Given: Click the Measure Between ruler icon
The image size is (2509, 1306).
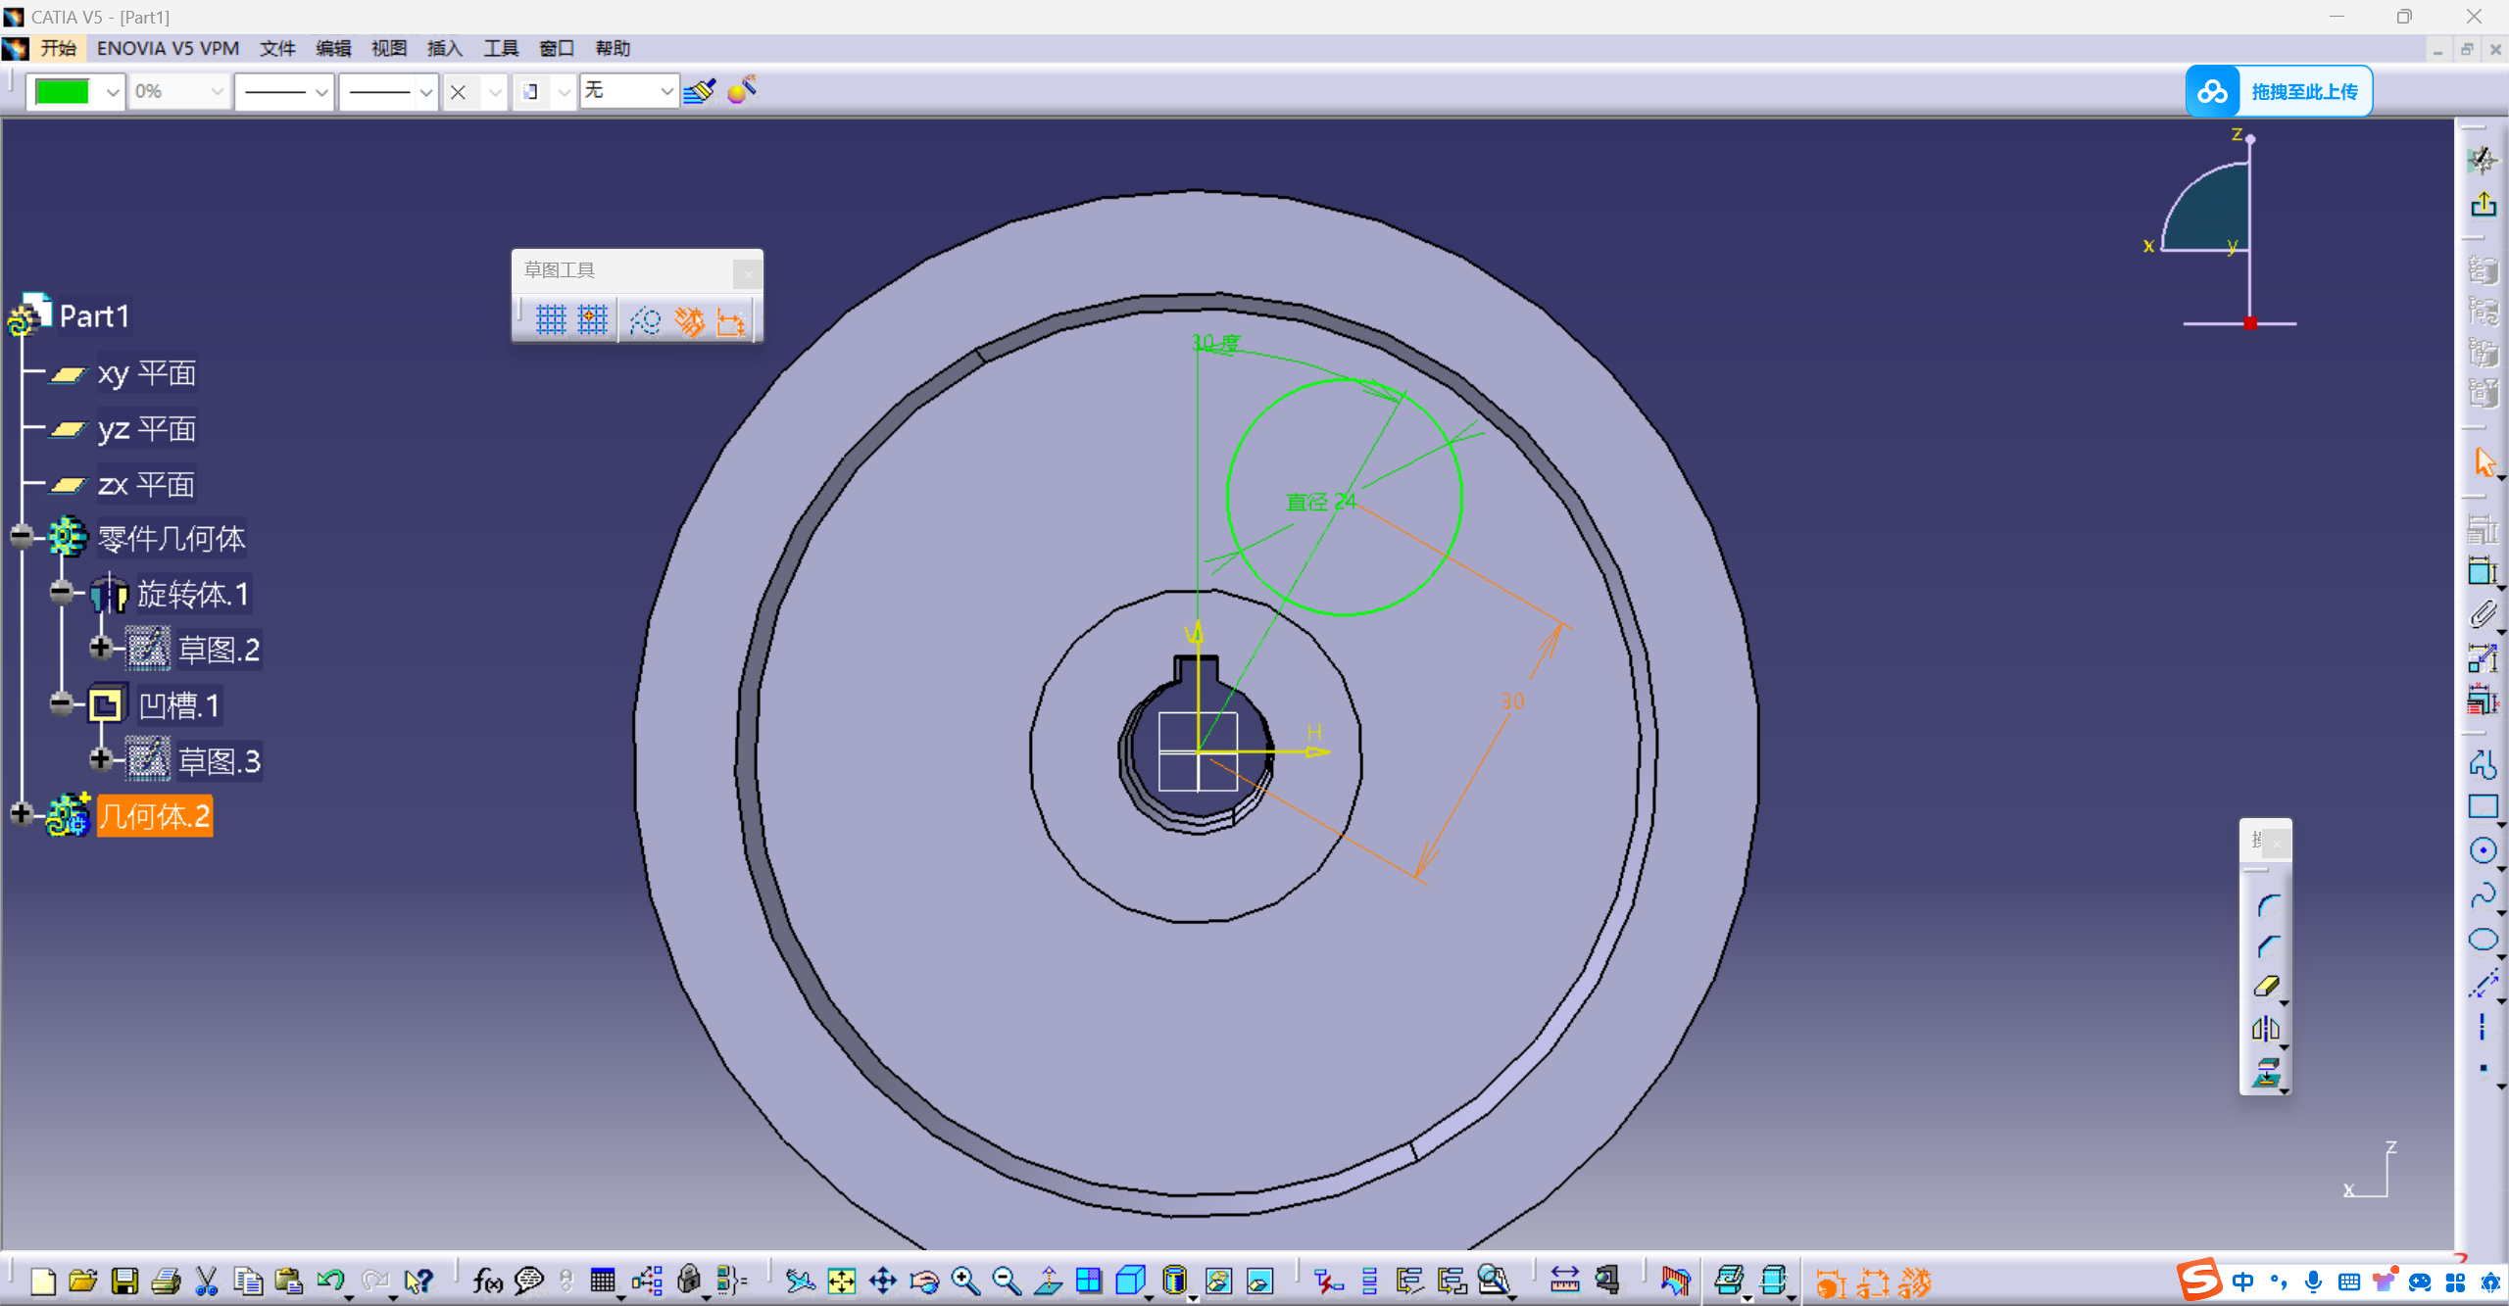Looking at the screenshot, I should 1564,1281.
